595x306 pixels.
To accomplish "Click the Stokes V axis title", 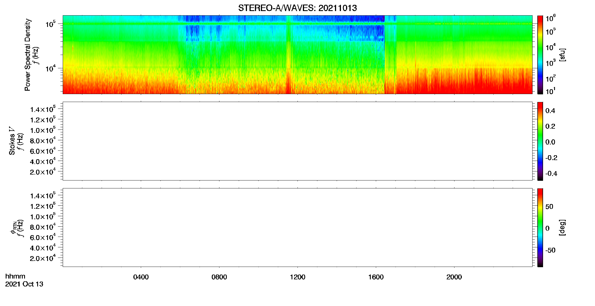I will point(12,141).
